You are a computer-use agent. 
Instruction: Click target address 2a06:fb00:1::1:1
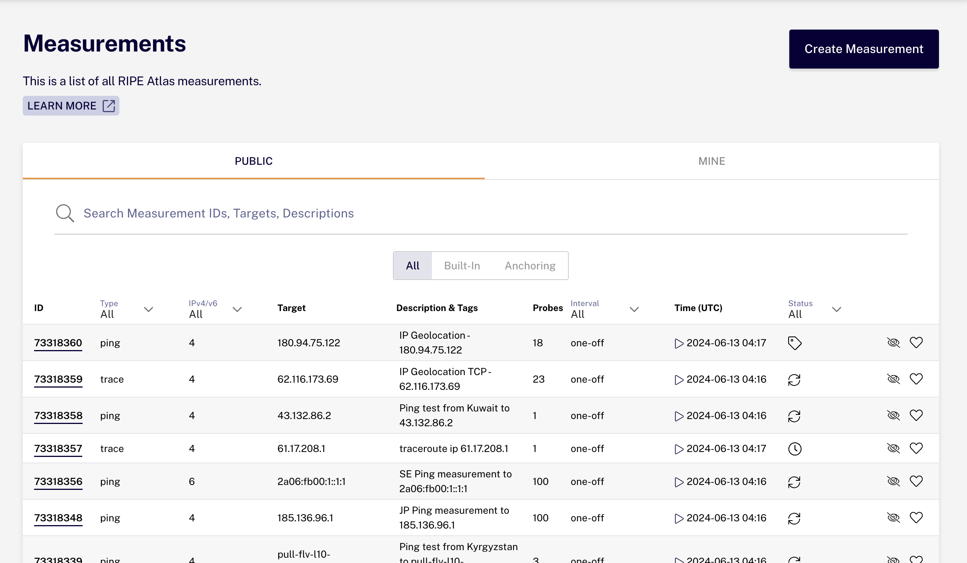[311, 482]
